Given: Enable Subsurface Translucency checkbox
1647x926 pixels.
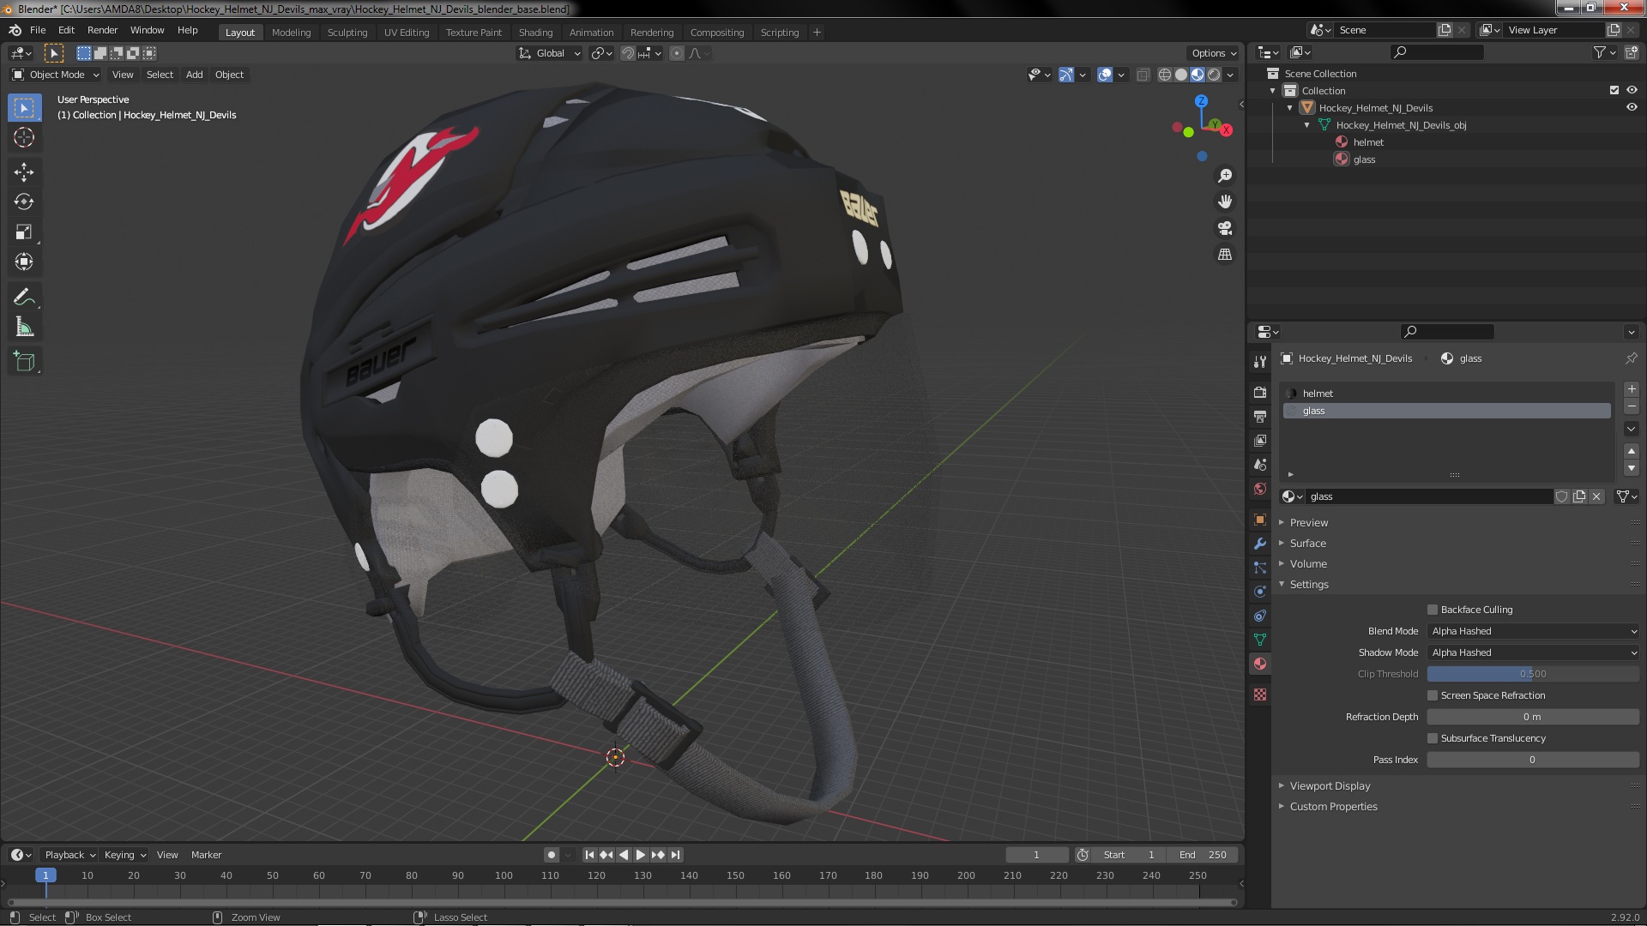Looking at the screenshot, I should [1433, 738].
